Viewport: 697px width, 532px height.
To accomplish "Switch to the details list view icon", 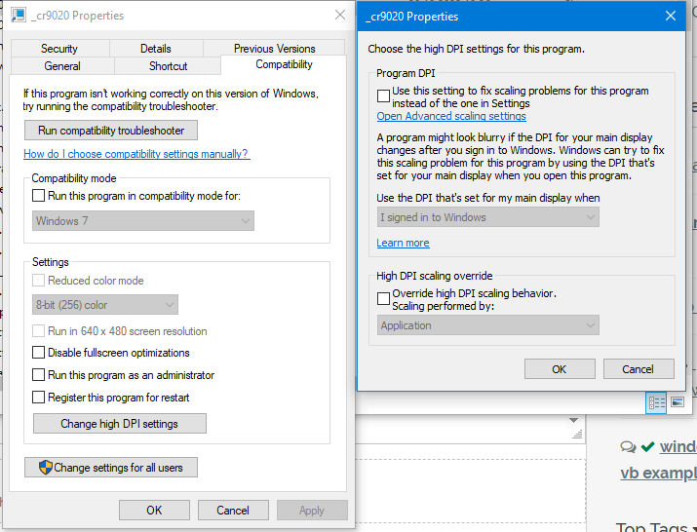I will click(x=656, y=401).
